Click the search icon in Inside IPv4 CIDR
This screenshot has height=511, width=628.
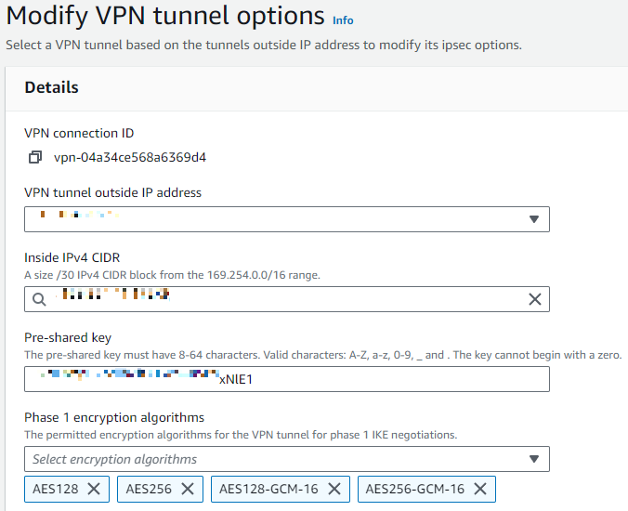[x=39, y=299]
